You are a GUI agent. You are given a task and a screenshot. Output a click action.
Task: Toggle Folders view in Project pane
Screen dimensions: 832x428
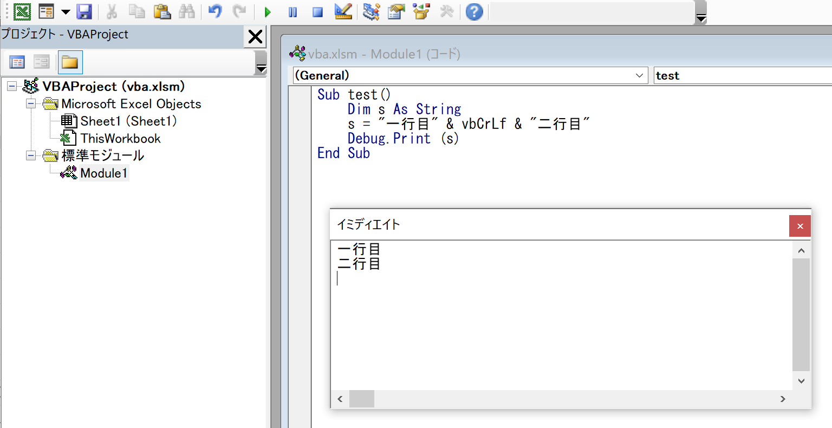pyautogui.click(x=70, y=62)
